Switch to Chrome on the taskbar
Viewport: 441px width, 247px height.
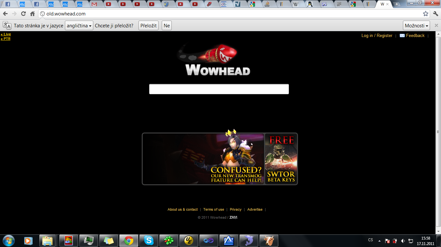(129, 241)
